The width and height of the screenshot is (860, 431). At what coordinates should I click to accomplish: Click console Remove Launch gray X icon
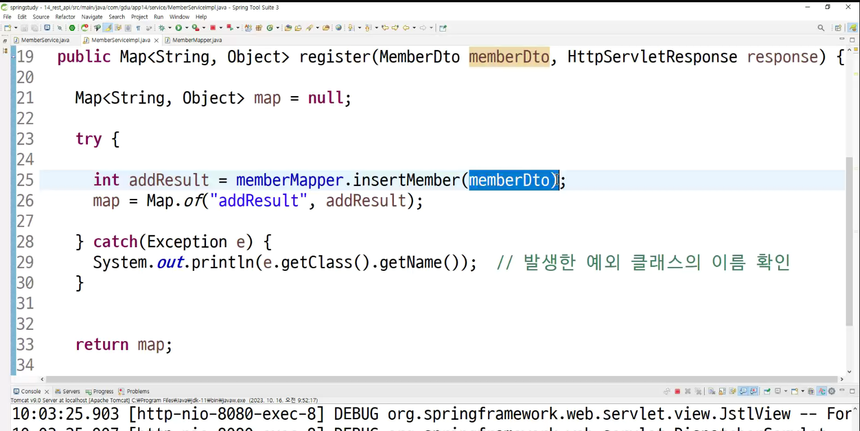pos(688,391)
